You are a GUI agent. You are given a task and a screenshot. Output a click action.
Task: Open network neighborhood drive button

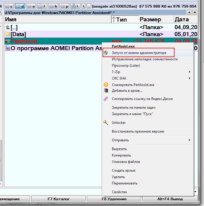coord(75,6)
